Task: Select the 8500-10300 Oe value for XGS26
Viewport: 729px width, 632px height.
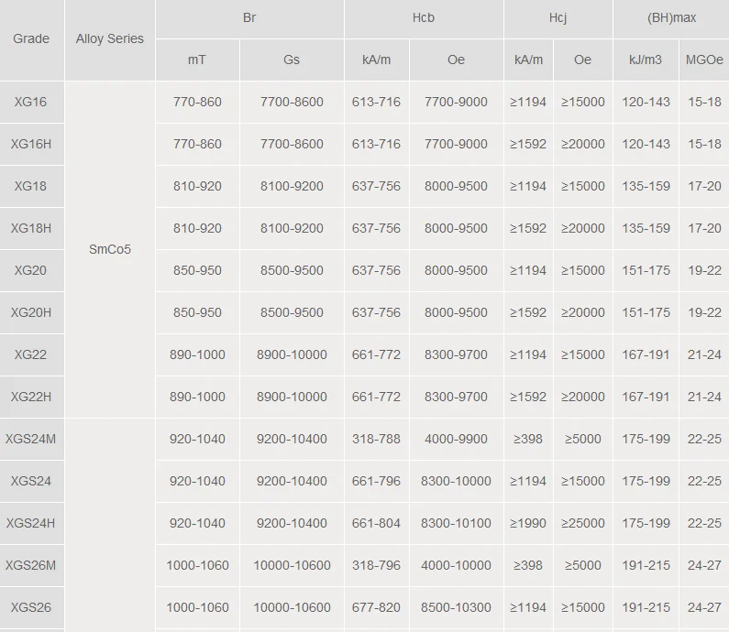Action: [x=456, y=607]
